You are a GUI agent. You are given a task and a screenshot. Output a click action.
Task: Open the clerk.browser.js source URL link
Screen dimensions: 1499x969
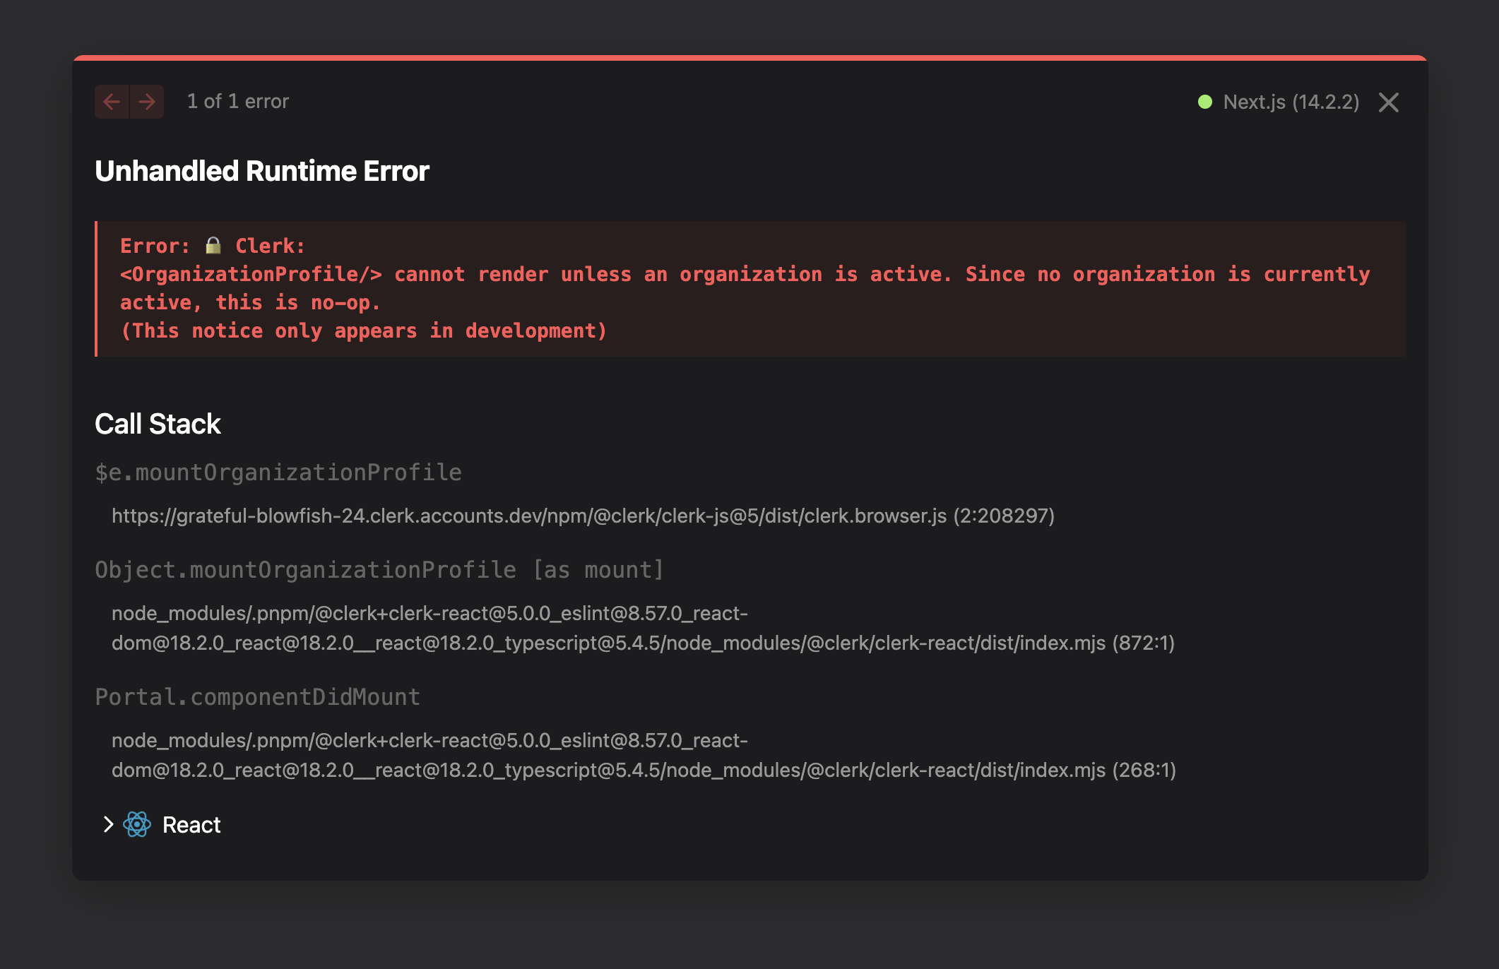click(x=582, y=516)
